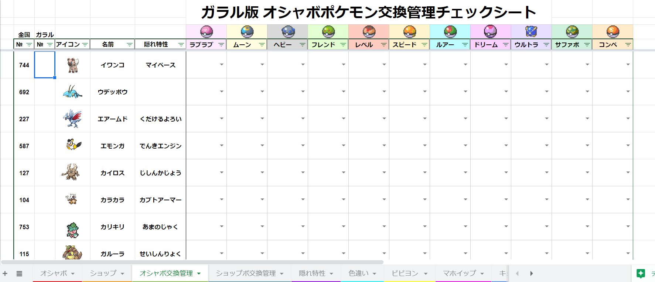655x282 pixels.
Task: Select the エアームド sprite icon
Action: (72, 119)
